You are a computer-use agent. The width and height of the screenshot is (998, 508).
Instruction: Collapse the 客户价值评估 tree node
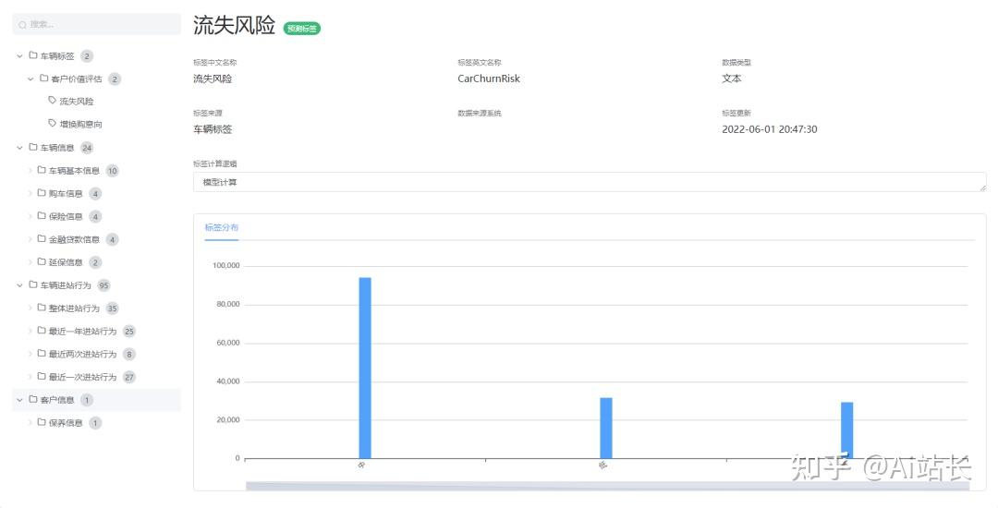pyautogui.click(x=30, y=79)
